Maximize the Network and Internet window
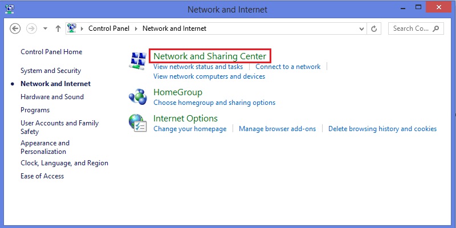 [418, 7]
